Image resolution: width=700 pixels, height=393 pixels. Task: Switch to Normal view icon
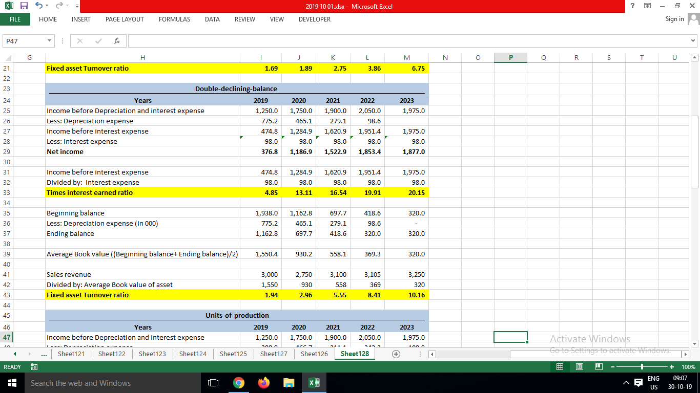pyautogui.click(x=561, y=367)
